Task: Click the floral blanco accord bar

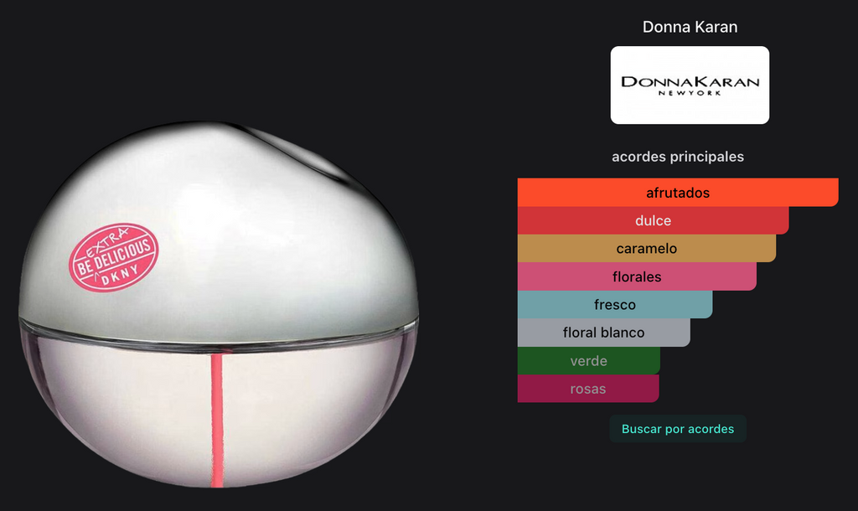Action: tap(603, 333)
